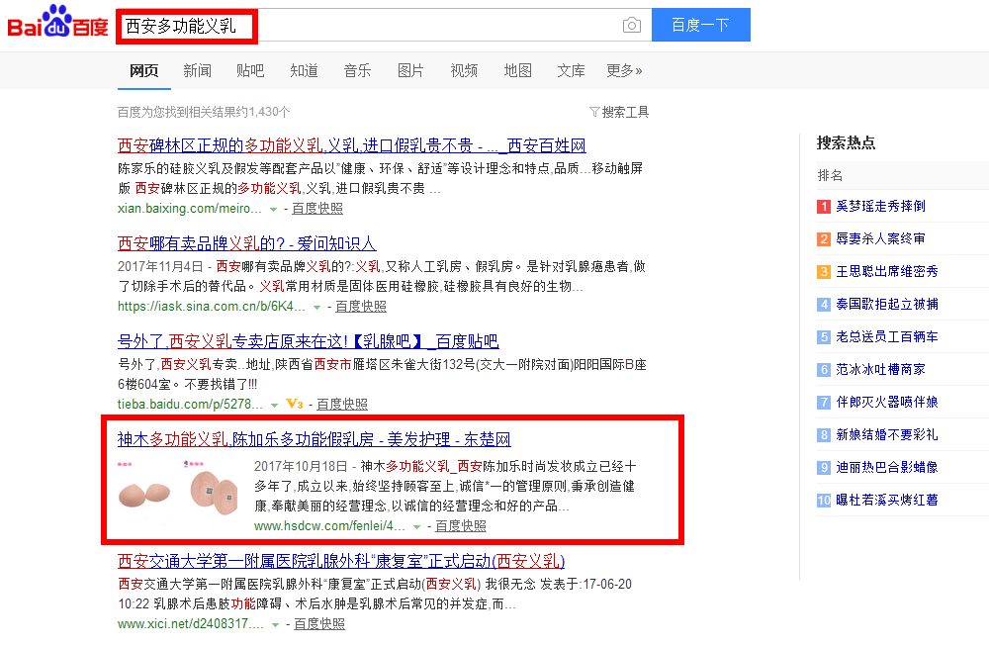The width and height of the screenshot is (989, 646).
Task: Expand dropdown arrow beside tieba.baidu.com URL
Action: coord(274,405)
